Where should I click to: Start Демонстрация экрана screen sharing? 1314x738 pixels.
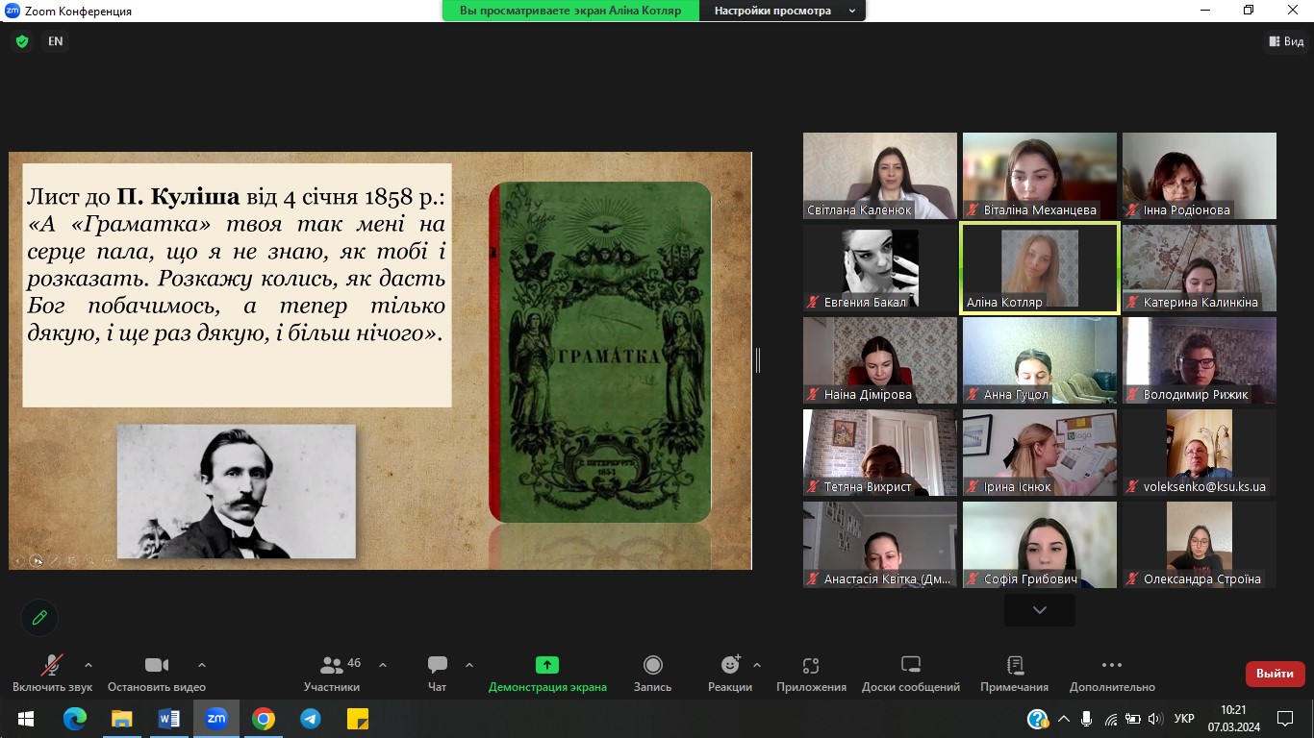(547, 674)
